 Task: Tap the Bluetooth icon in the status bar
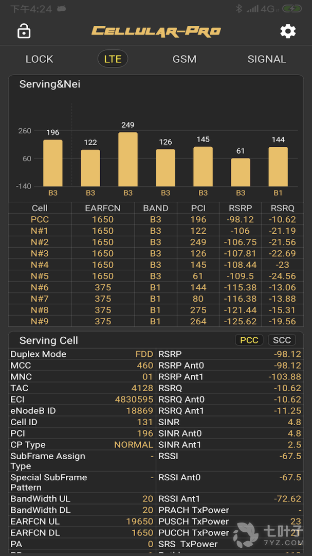pos(239,9)
